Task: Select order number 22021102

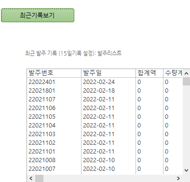Action: pos(42,143)
